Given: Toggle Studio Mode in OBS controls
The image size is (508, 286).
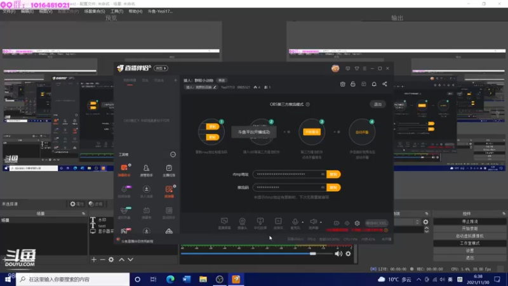Looking at the screenshot, I should (x=470, y=243).
